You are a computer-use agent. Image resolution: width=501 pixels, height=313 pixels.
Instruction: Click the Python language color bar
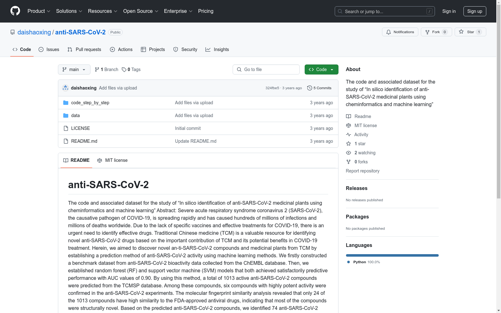(392, 255)
